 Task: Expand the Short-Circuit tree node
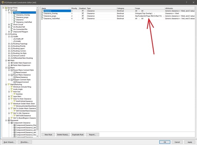(x=9, y=24)
